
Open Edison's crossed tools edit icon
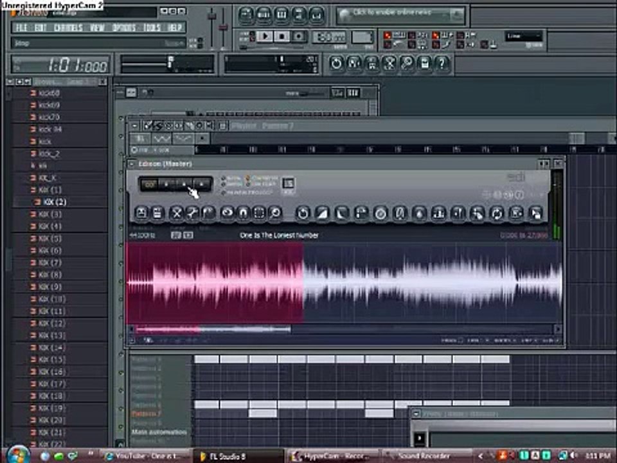[x=177, y=213]
